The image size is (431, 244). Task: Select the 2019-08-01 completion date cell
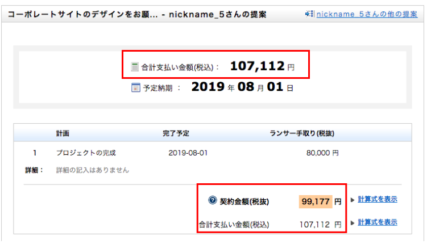188,153
